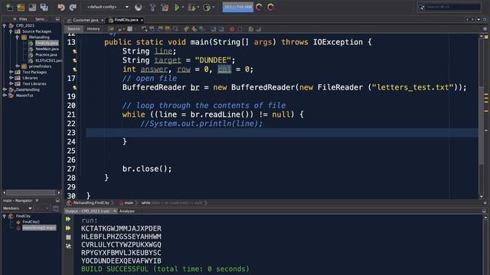Click the hint lightbulb on line 18
The image size is (490, 275).
tap(75, 88)
